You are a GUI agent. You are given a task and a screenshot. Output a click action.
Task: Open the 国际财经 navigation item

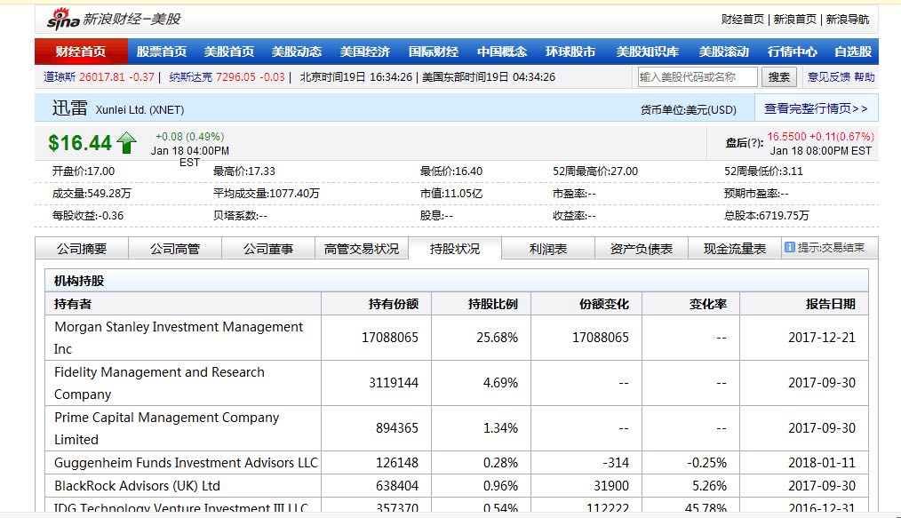[x=434, y=52]
